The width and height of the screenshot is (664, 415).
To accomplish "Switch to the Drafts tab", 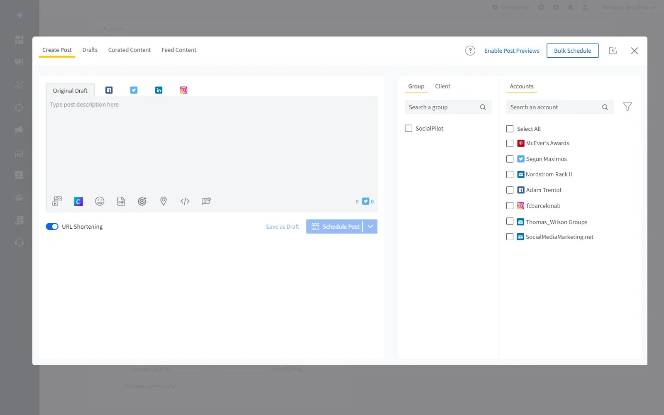I will [90, 50].
